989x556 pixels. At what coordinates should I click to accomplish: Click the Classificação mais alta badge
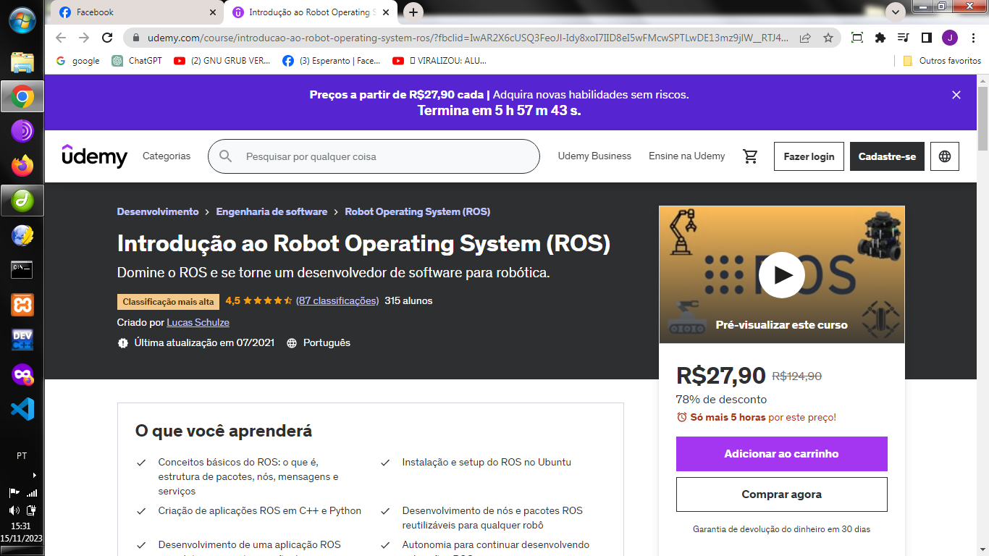(x=168, y=302)
